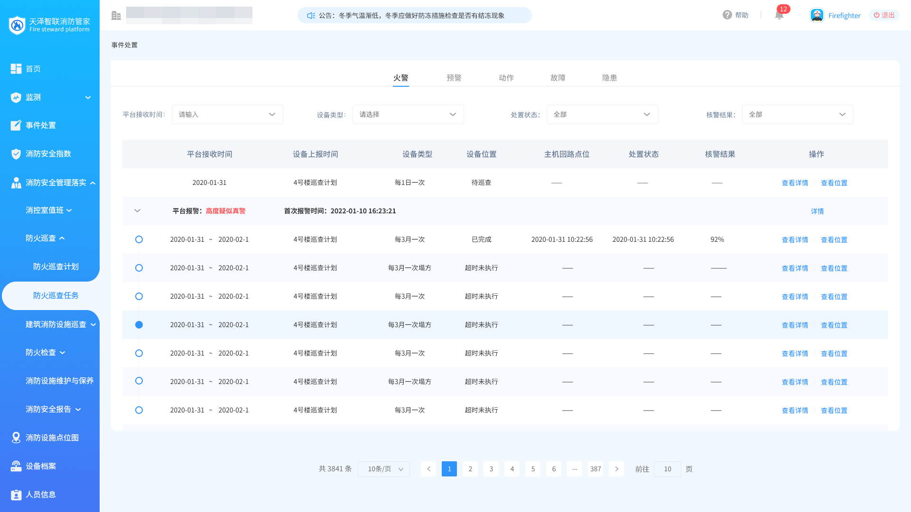The width and height of the screenshot is (911, 512).
Task: Click the help question mark icon
Action: tap(727, 15)
